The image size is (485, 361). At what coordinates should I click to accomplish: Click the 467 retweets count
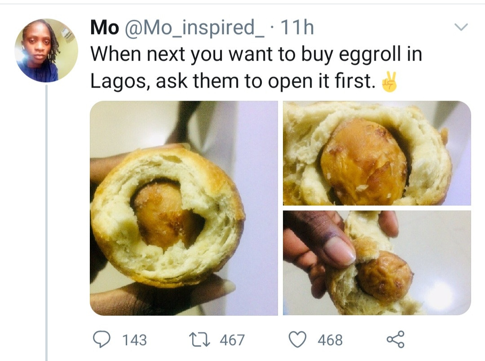coord(232,340)
